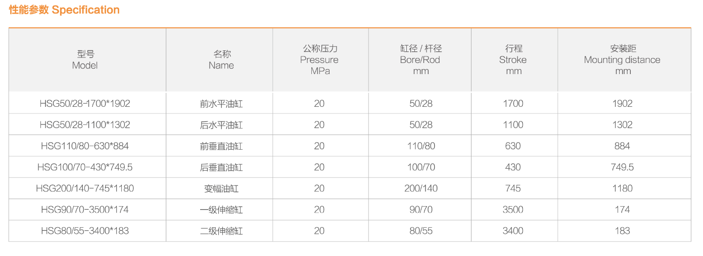The image size is (703, 256).
Task: Select the HSG200/140-745*1180 model entry
Action: click(x=85, y=188)
